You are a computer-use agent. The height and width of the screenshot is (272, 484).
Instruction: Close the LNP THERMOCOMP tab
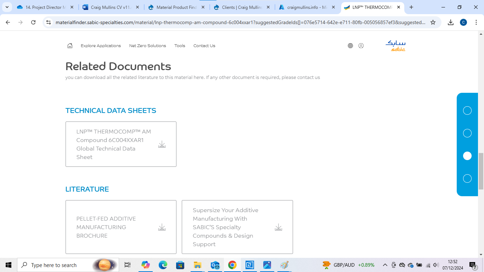tap(399, 7)
